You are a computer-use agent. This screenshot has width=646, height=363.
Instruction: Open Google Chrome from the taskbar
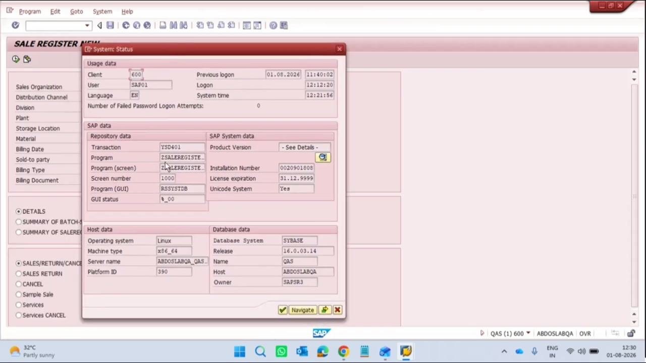point(343,351)
